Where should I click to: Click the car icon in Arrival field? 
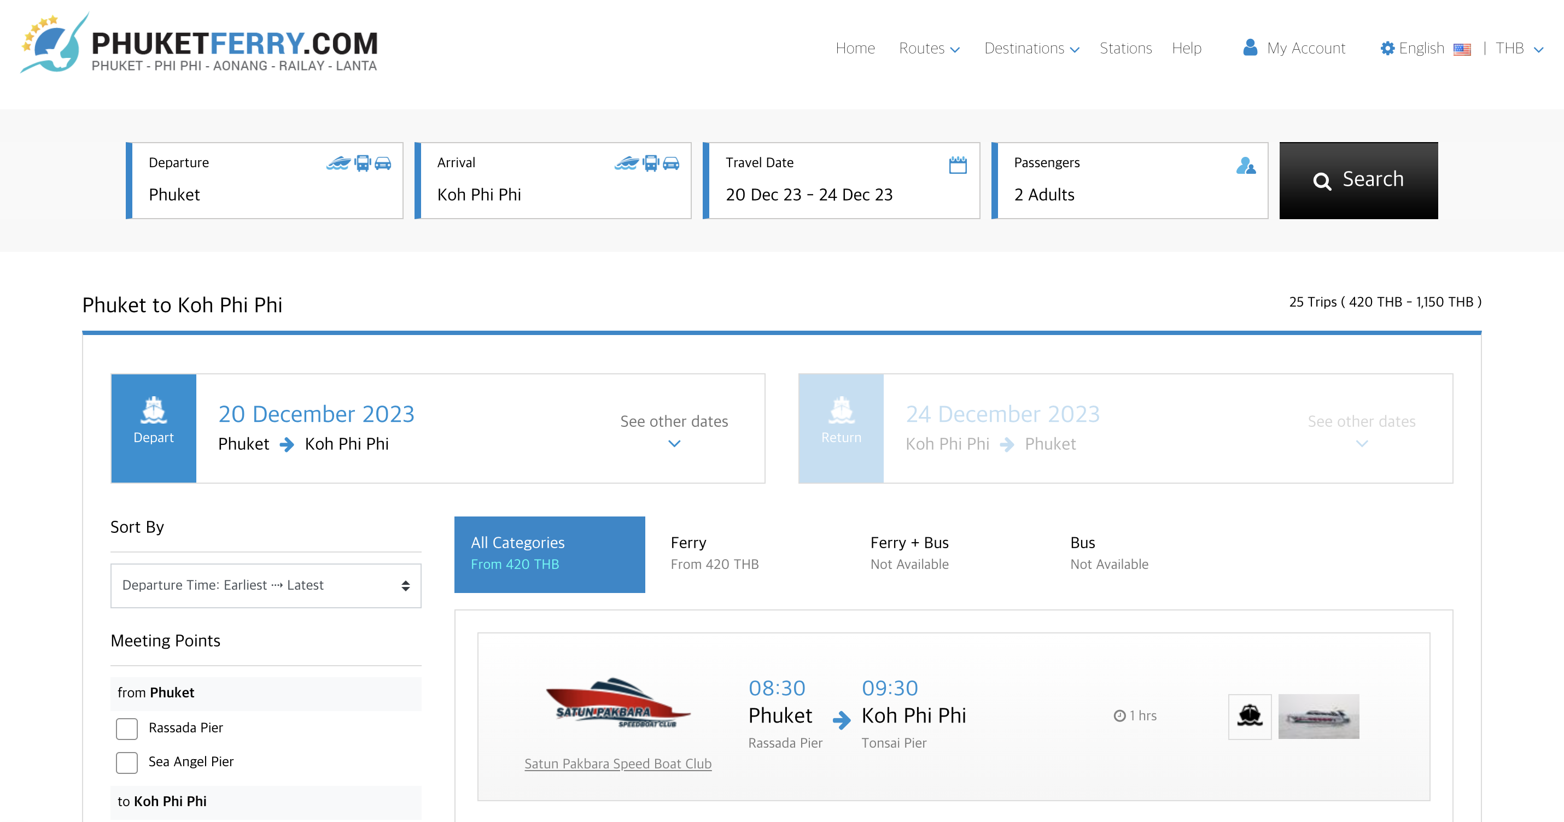point(671,163)
